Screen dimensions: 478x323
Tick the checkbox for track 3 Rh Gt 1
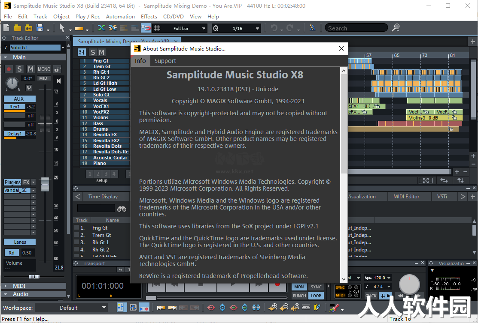[x=77, y=242]
